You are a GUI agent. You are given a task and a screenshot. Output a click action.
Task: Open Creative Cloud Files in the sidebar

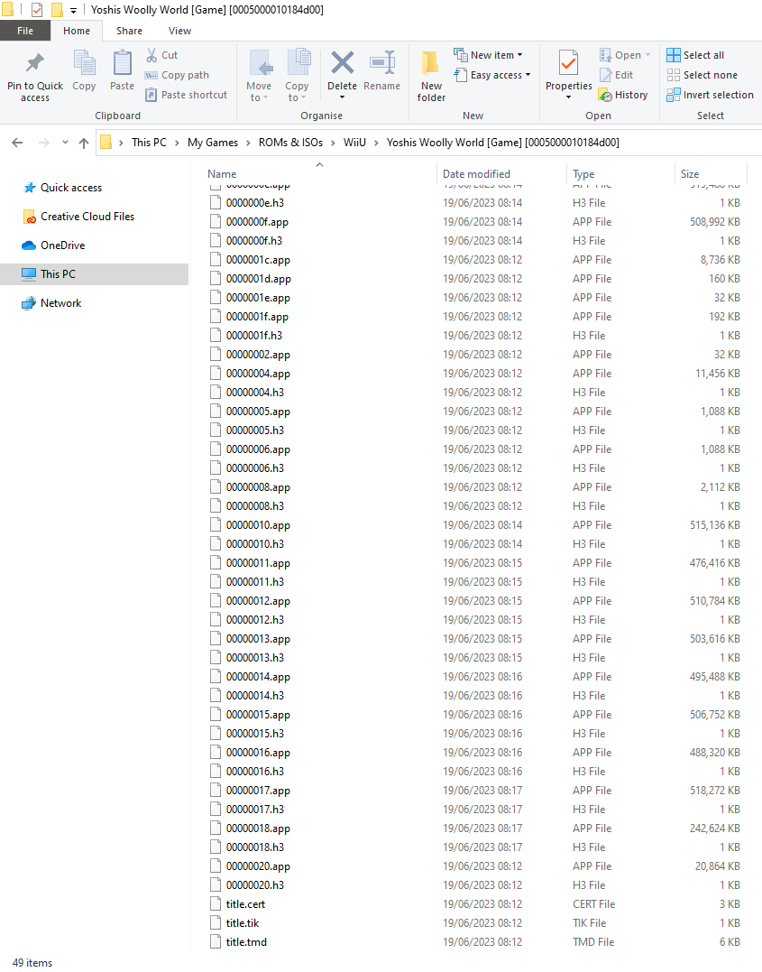[78, 217]
